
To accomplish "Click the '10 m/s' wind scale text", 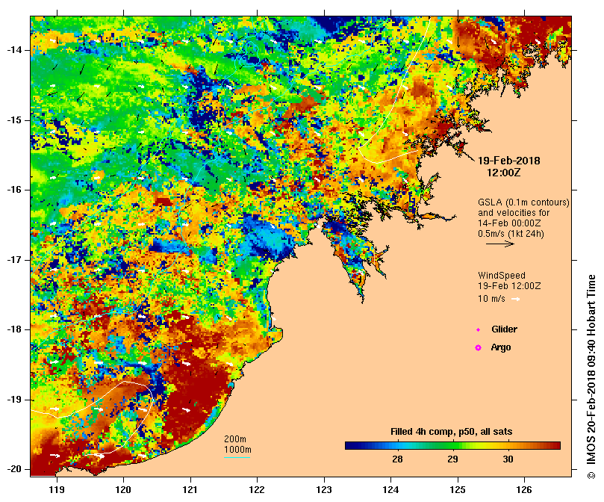I will pyautogui.click(x=491, y=299).
